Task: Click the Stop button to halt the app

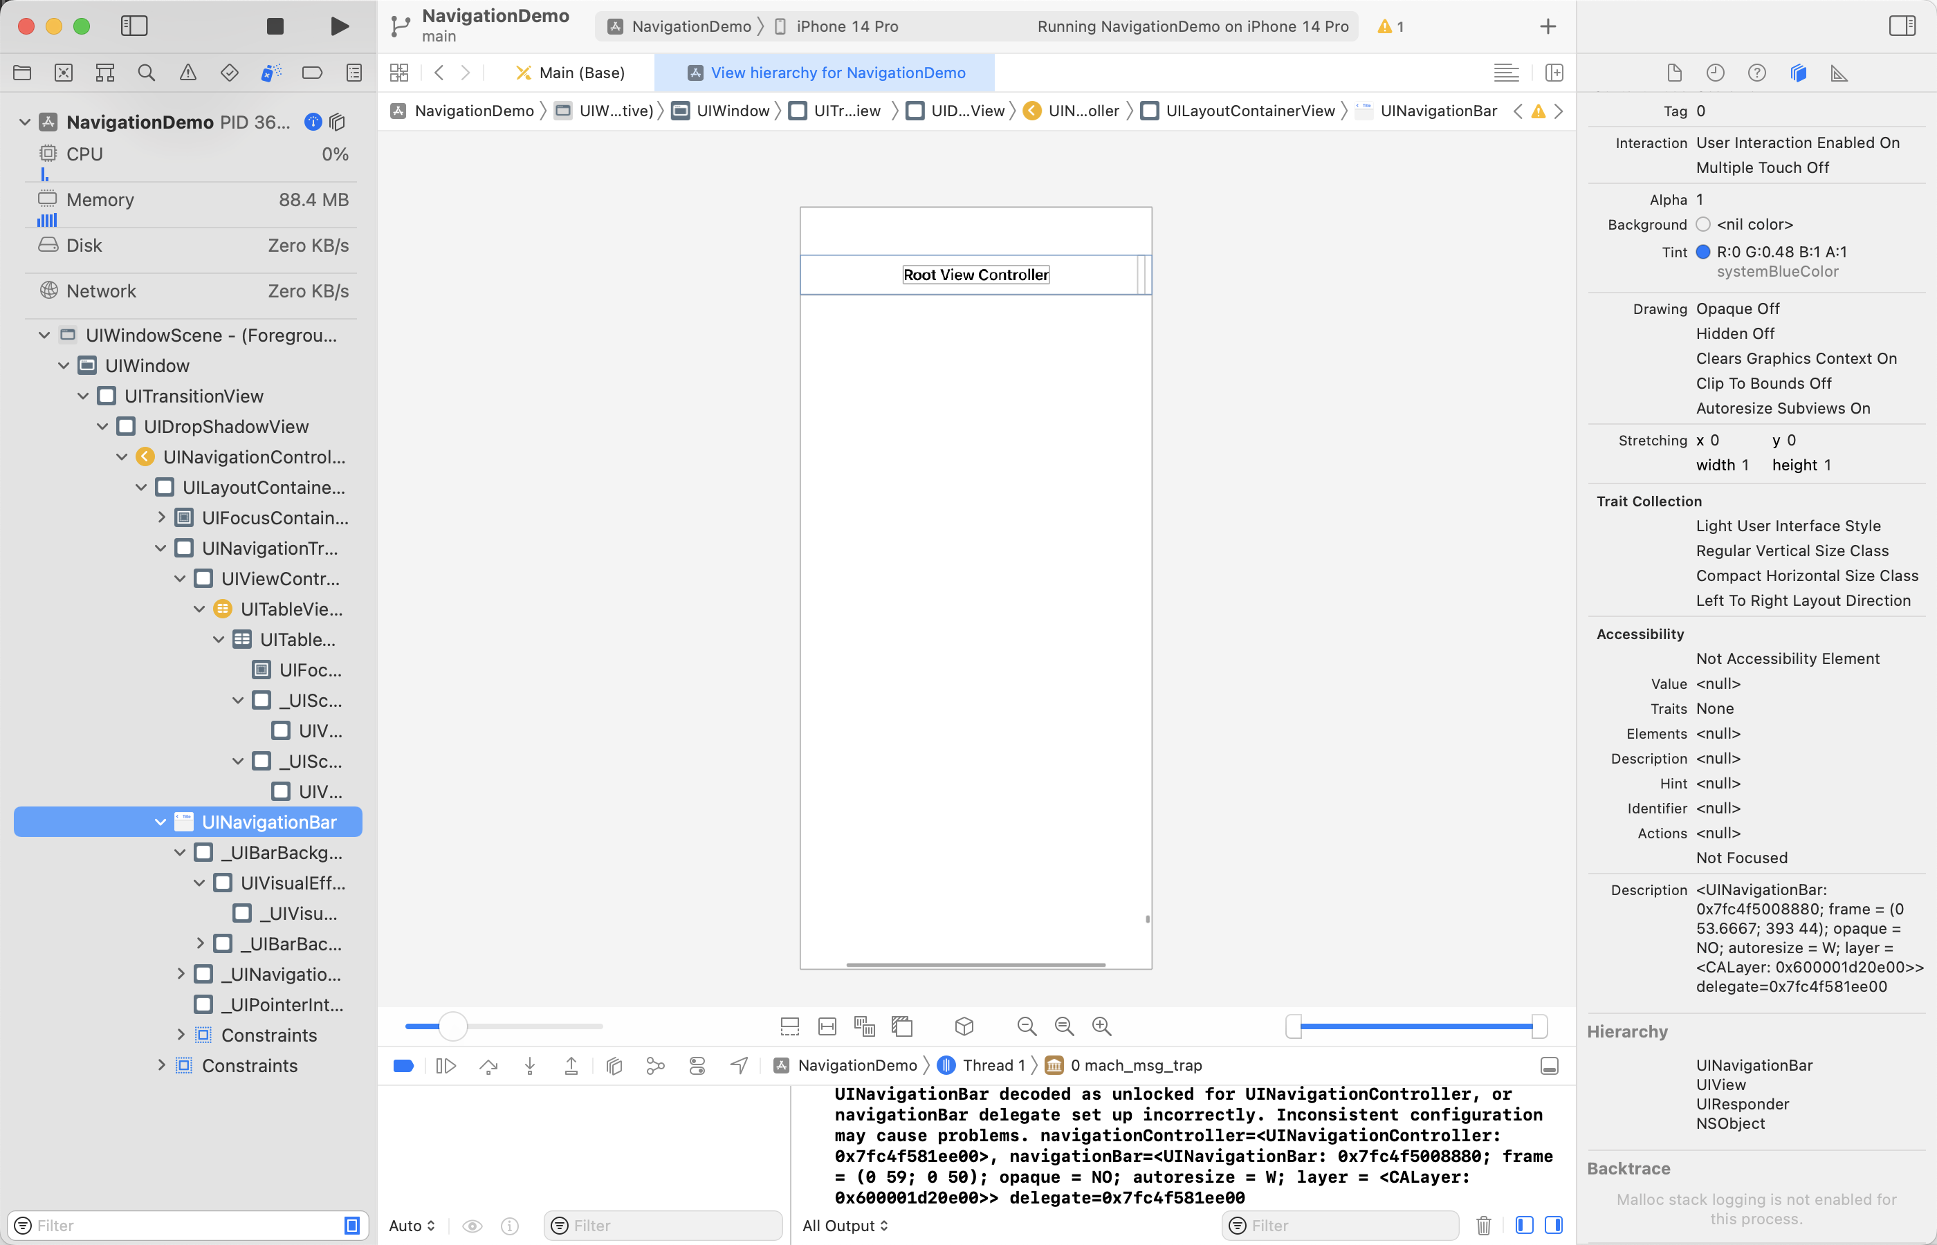Action: pos(275,27)
